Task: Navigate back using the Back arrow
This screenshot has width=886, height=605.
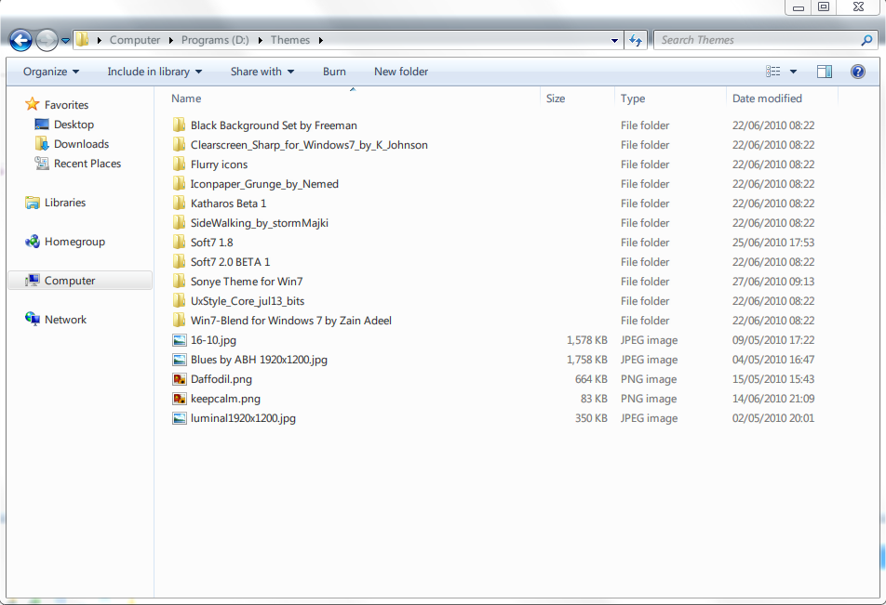Action: (19, 40)
